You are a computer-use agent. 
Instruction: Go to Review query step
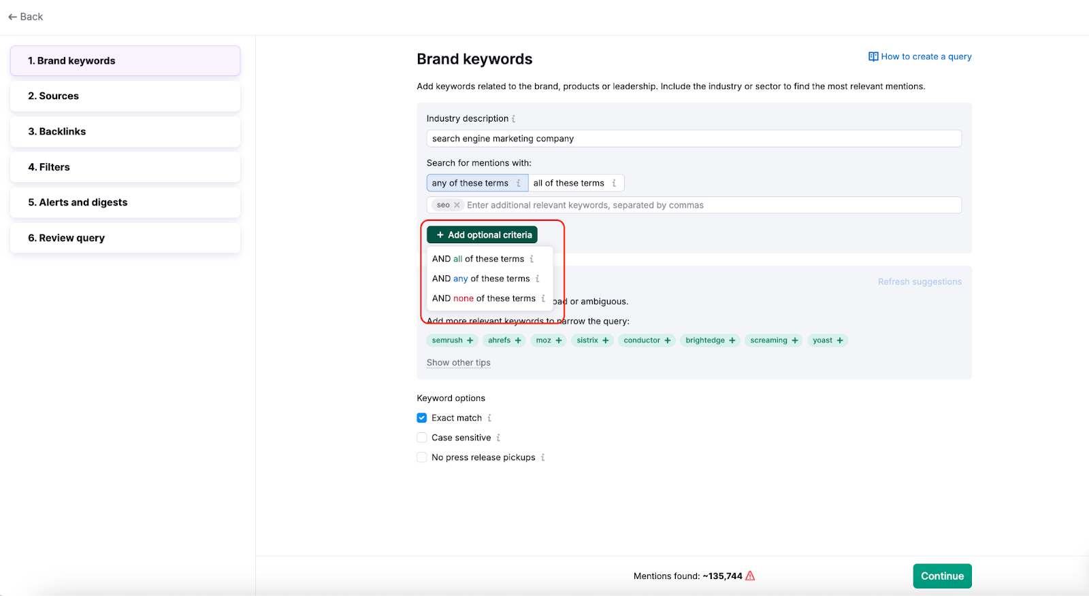click(x=125, y=238)
